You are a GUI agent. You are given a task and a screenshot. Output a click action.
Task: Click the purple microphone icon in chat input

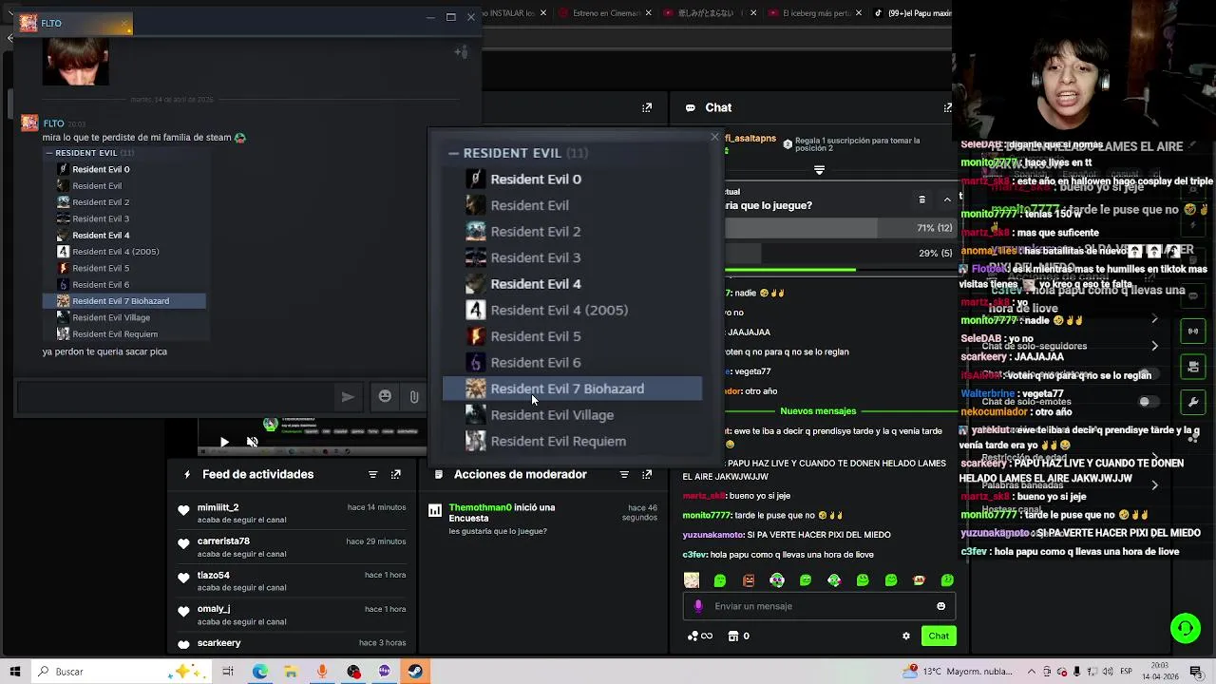pyautogui.click(x=698, y=606)
